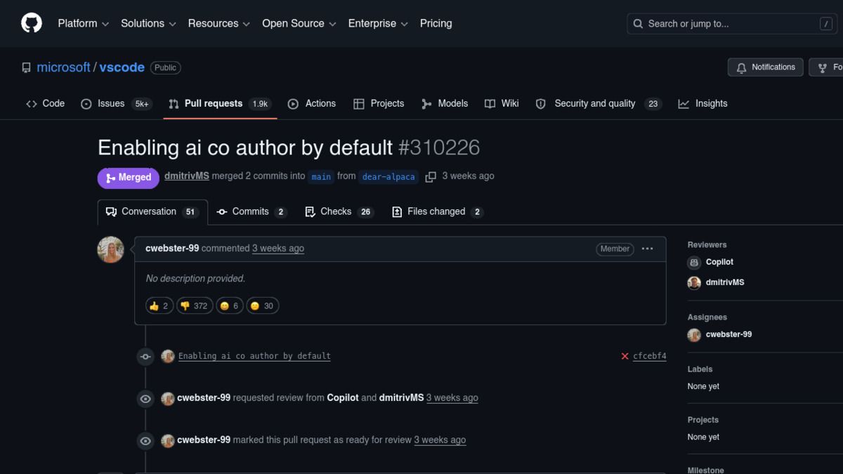Open the Models tab
This screenshot has height=474, width=843.
(445, 103)
